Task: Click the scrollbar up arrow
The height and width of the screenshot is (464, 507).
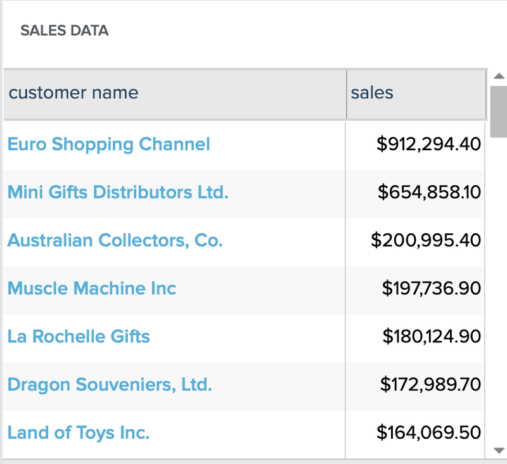Action: pyautogui.click(x=498, y=76)
